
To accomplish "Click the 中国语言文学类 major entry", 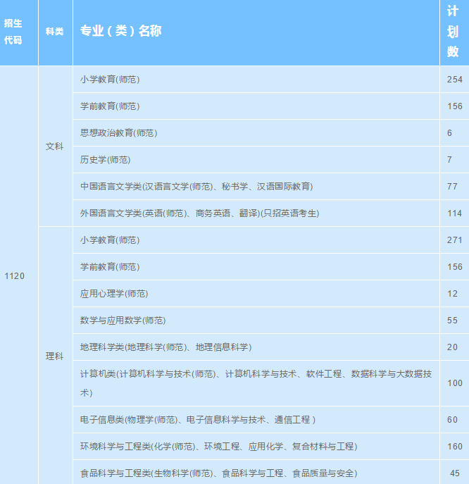I will 196,187.
